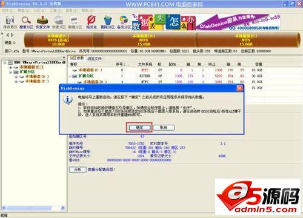Click the Save Changes (保存更改) toolbar icon
303x218 pixels.
tap(10, 22)
